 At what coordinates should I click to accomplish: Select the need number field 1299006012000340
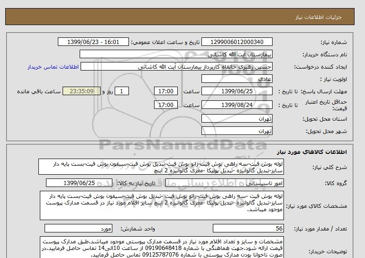(237, 42)
